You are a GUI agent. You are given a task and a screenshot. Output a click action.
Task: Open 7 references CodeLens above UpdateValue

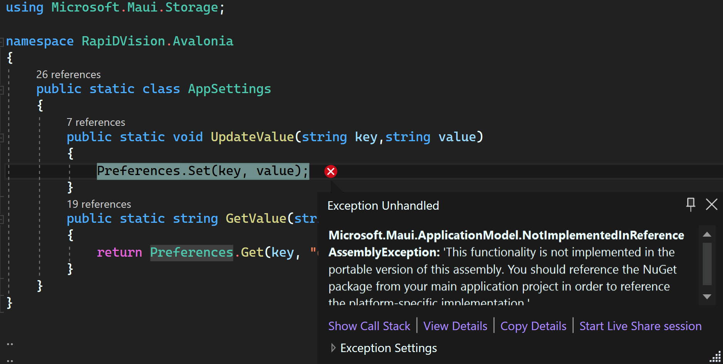click(x=96, y=122)
